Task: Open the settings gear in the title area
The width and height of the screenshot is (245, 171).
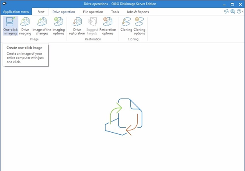Action: tap(233, 11)
